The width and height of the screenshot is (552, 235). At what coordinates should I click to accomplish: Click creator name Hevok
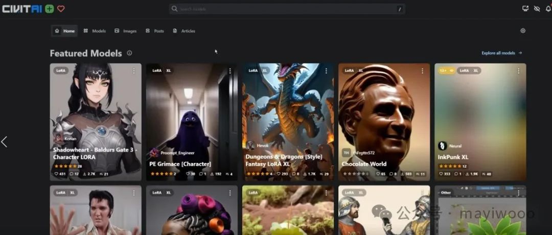[x=262, y=145]
